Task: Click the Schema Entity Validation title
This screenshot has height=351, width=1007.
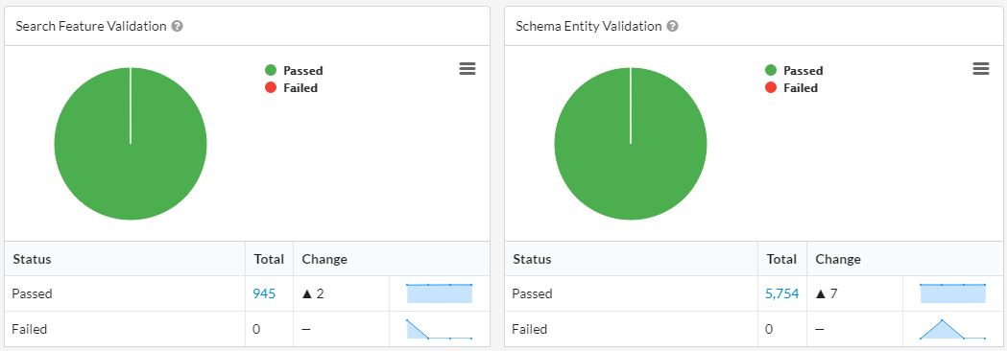Action: point(588,26)
